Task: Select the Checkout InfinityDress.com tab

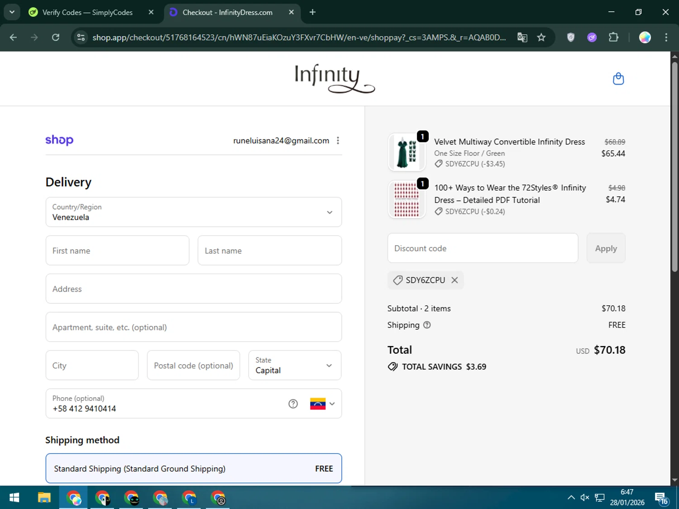Action: (x=227, y=12)
